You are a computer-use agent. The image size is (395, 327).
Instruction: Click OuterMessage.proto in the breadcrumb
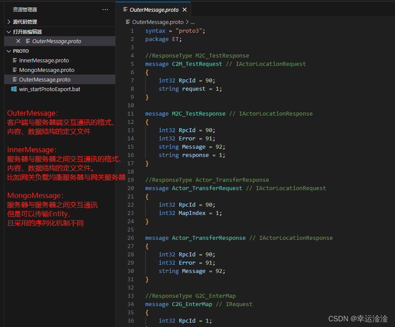click(x=158, y=22)
